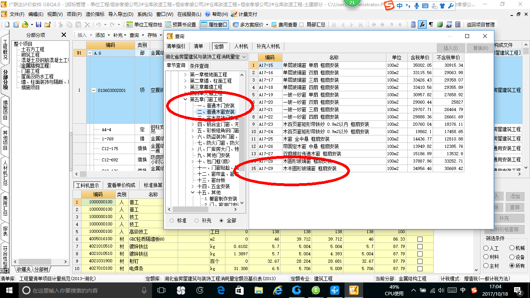
Task: Open 多方案报价 multi-plan quotation
Action: pos(251,24)
